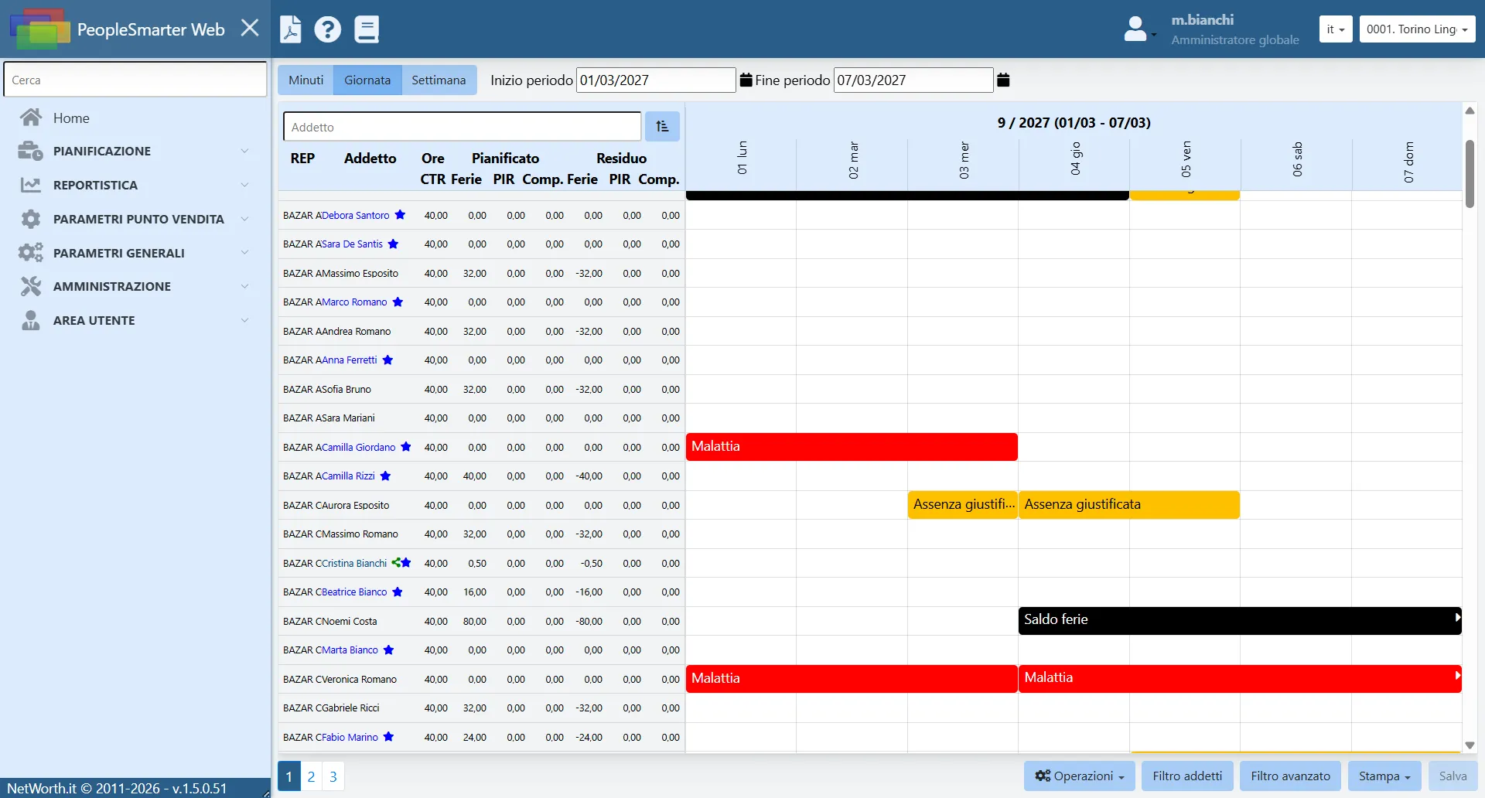Click the sort order icon button

pos(663,127)
